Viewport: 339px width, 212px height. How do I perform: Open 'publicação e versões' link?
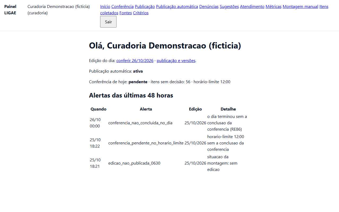tap(176, 60)
